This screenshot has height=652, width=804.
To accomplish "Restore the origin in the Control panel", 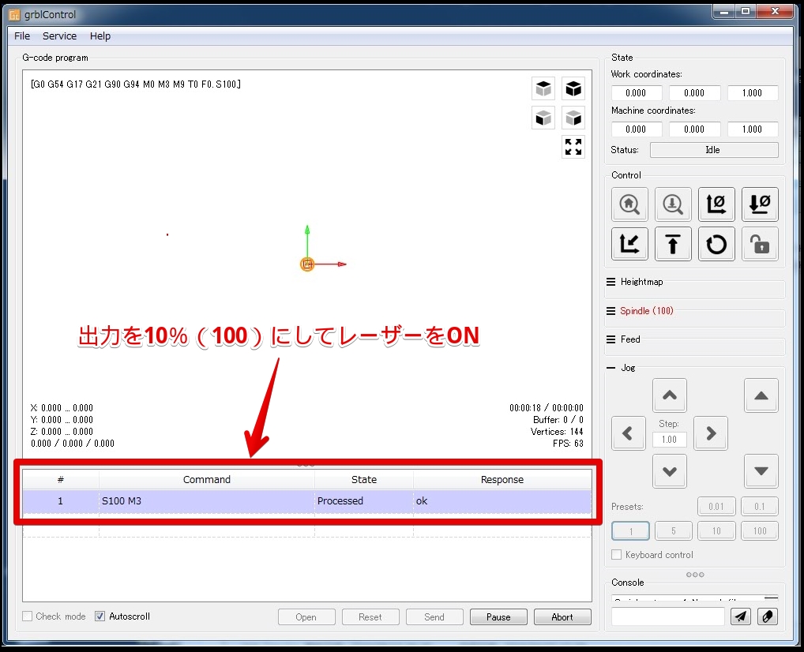I will pyautogui.click(x=629, y=244).
